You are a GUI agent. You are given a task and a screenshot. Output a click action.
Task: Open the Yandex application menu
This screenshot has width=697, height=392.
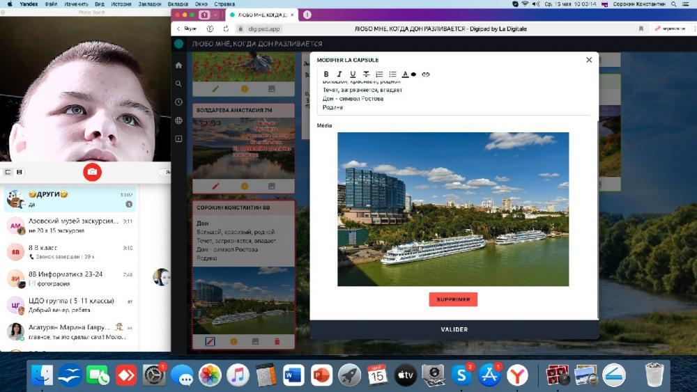coord(29,4)
